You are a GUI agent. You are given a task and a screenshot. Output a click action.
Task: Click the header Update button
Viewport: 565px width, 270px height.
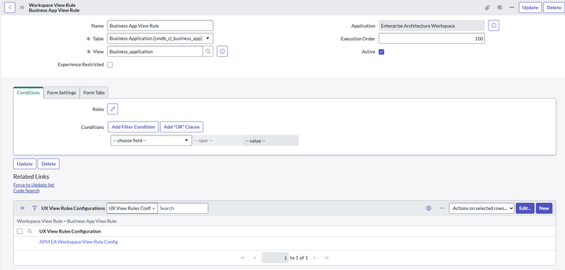coord(530,7)
